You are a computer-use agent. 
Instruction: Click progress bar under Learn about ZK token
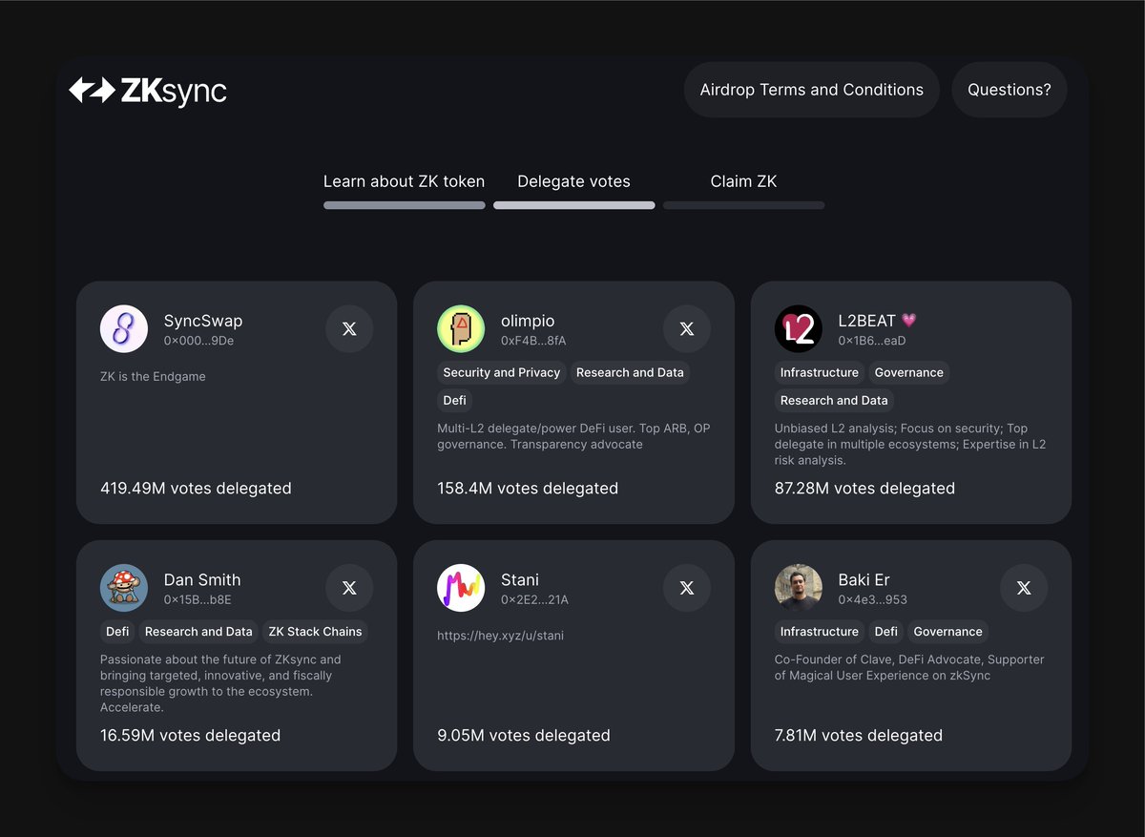[x=405, y=205]
